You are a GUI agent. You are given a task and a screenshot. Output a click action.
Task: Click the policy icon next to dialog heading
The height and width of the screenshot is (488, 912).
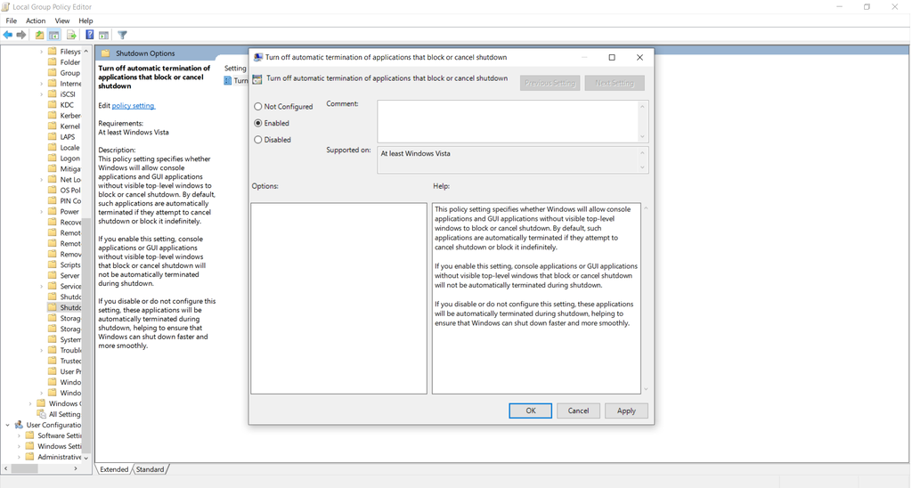coord(257,78)
